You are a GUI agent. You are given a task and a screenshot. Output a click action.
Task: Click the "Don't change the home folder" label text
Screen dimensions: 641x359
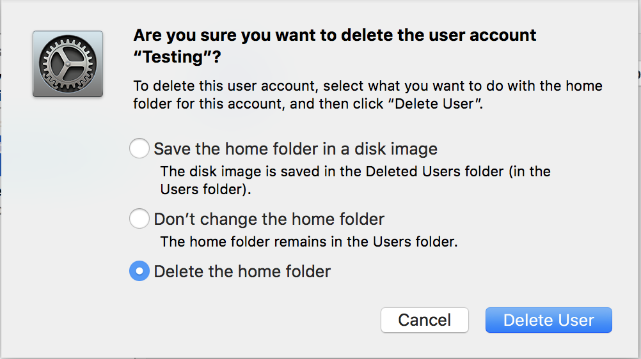[x=269, y=219]
